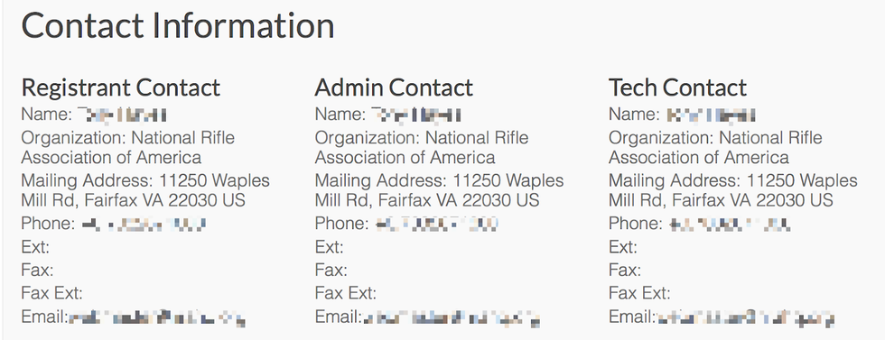Screen dimensions: 885x340
Task: Click the Tech Contact mailing address
Action: (x=732, y=190)
